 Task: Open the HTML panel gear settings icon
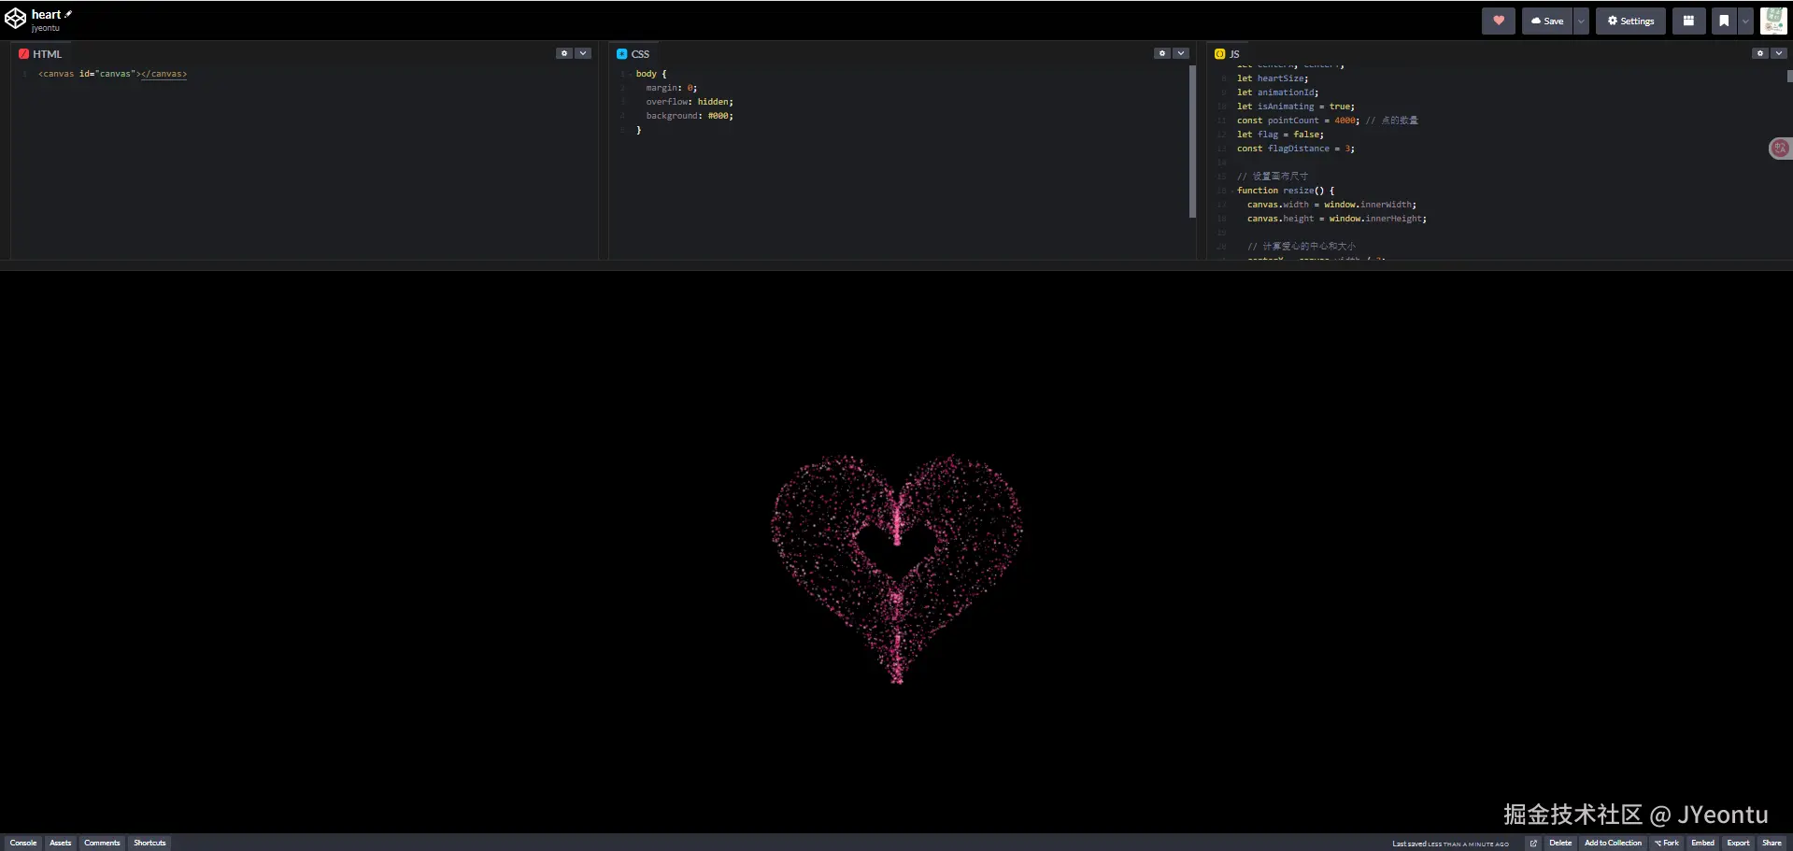(x=564, y=53)
